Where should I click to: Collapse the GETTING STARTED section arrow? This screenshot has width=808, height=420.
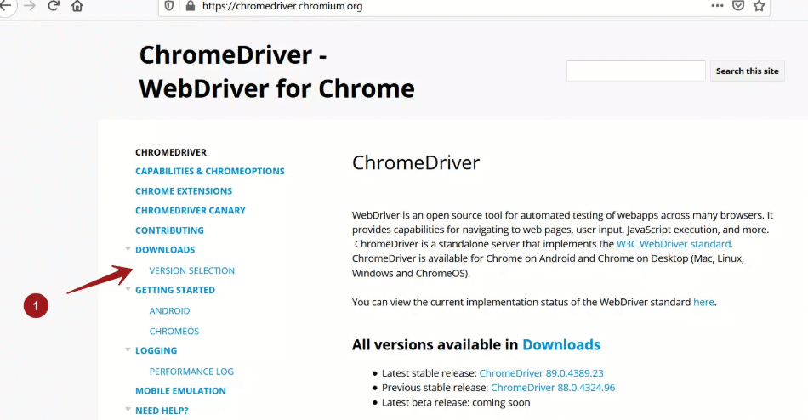[x=128, y=289]
